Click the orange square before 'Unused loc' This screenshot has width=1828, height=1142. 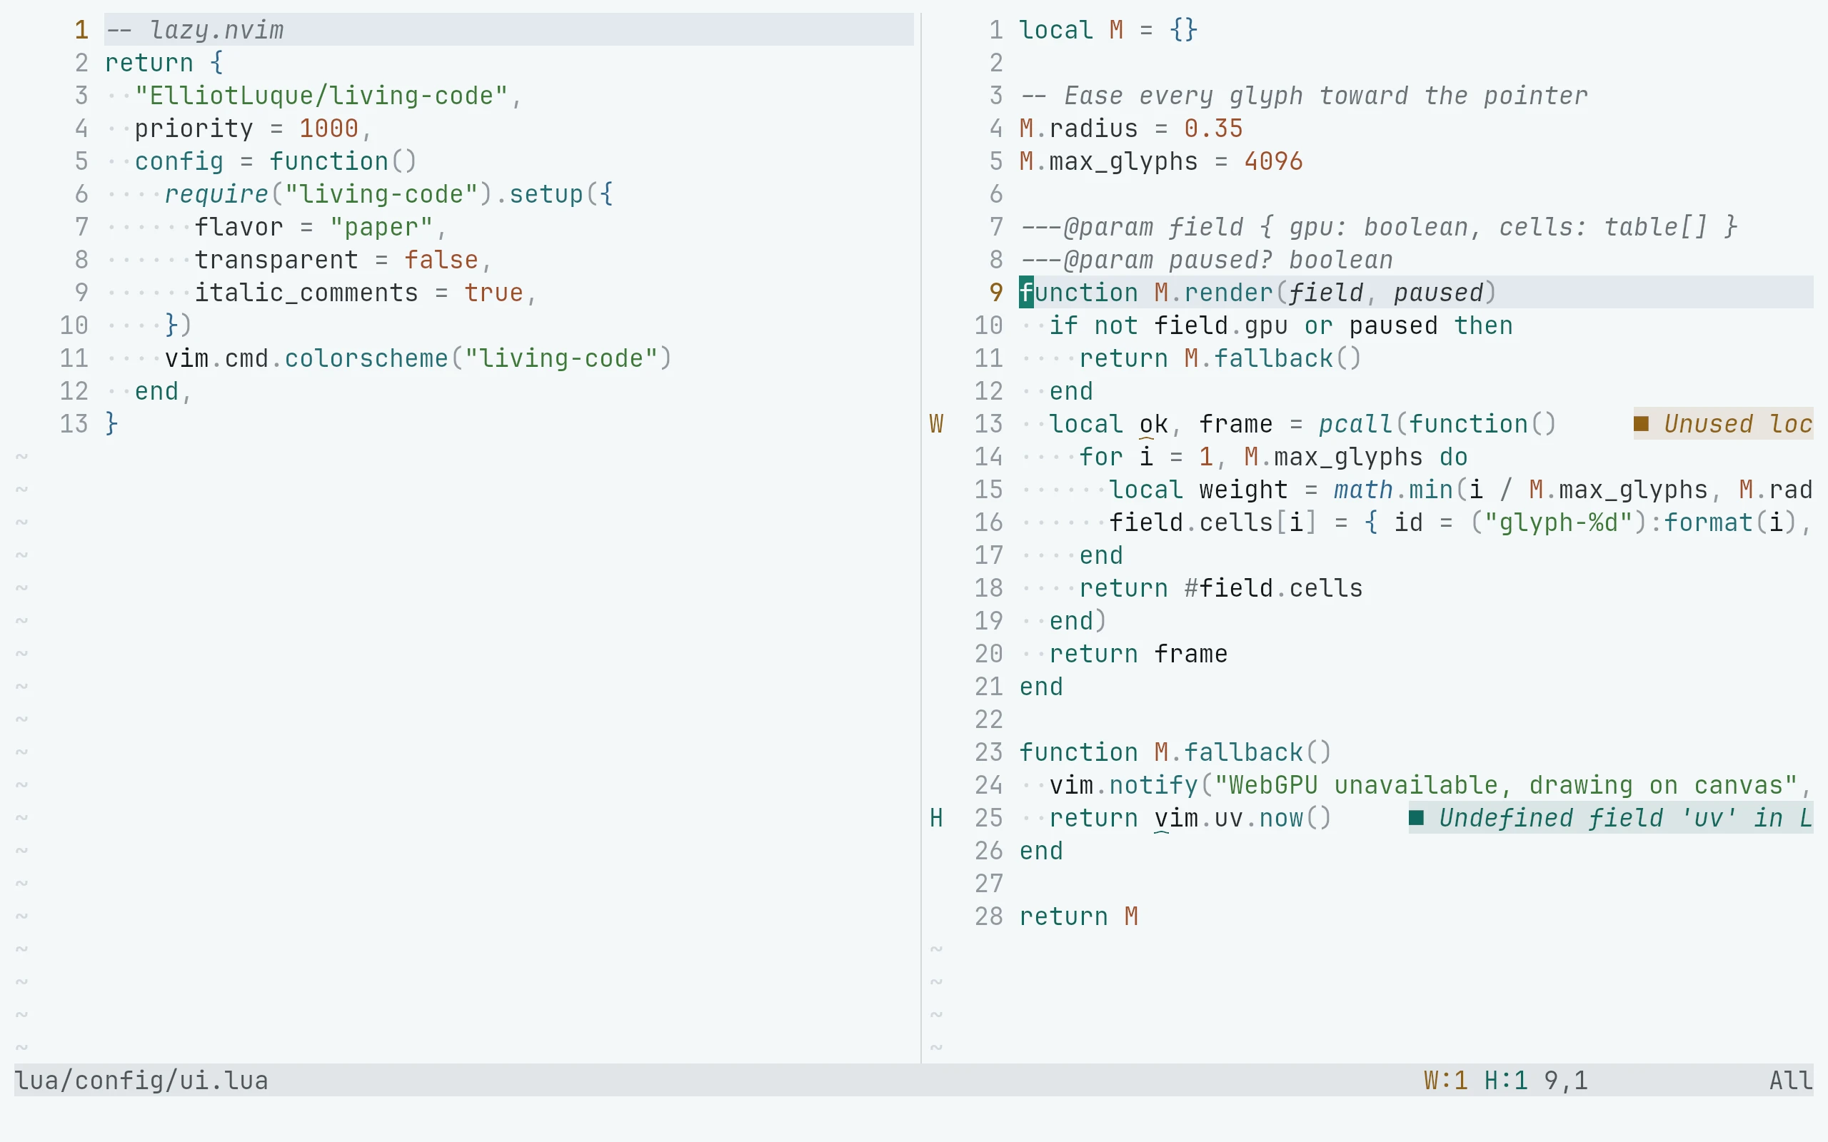(1641, 423)
